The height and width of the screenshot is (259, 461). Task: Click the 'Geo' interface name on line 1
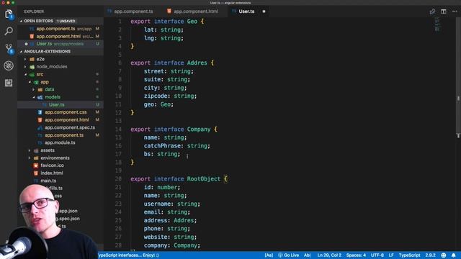(192, 22)
